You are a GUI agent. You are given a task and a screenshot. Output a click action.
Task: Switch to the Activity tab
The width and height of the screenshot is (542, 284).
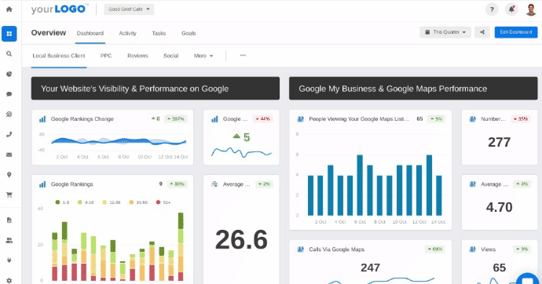(x=127, y=33)
